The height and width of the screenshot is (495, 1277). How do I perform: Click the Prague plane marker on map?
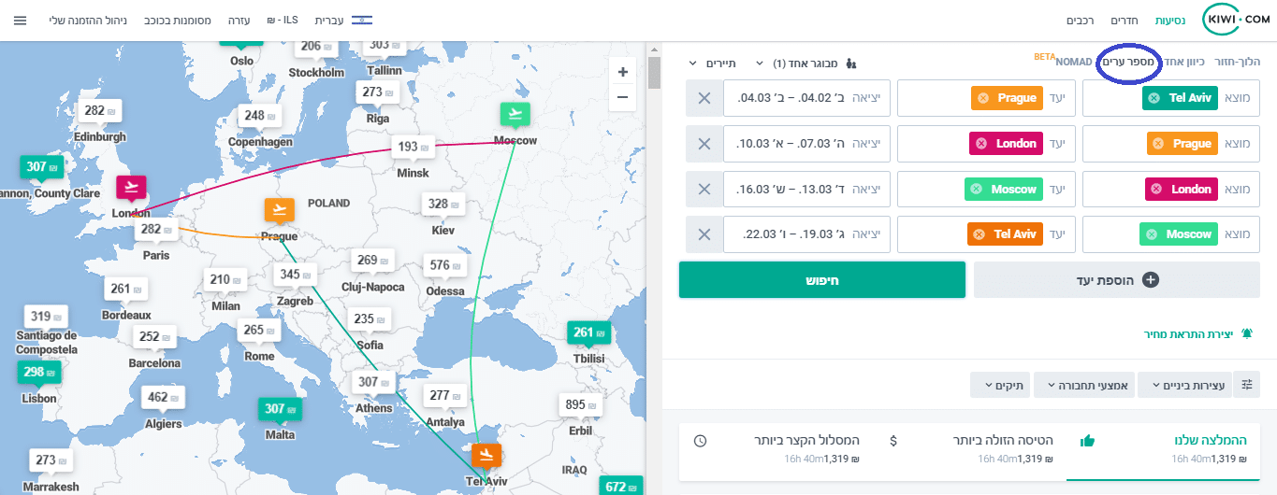(x=280, y=210)
